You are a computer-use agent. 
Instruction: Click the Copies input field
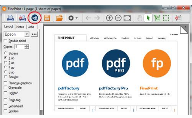click(x=19, y=47)
